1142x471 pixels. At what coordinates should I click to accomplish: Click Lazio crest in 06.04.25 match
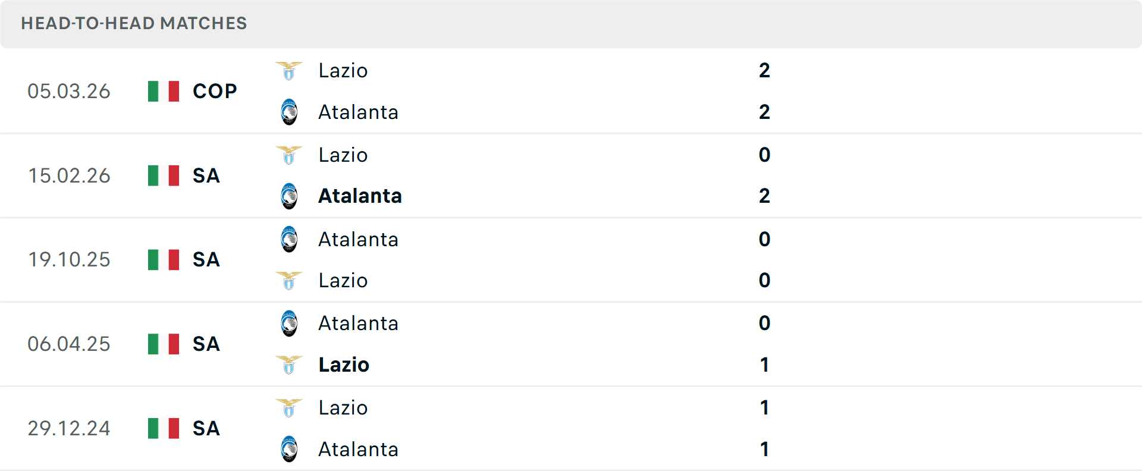pos(289,365)
